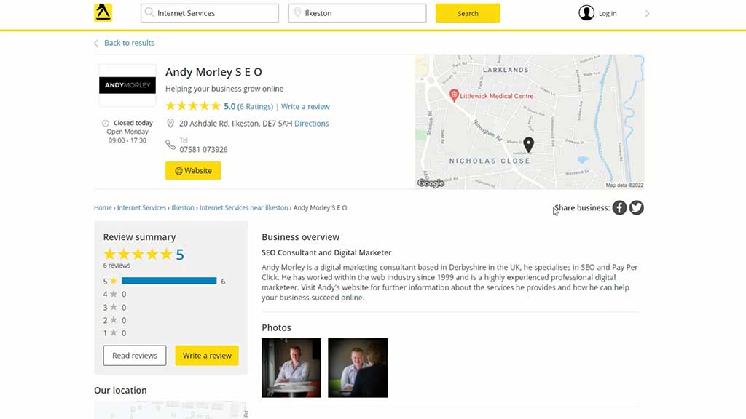Click the black map location pin
The height and width of the screenshot is (419, 746).
tap(529, 145)
